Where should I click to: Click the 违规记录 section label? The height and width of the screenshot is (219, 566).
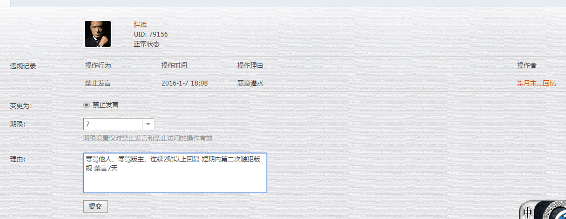pyautogui.click(x=23, y=66)
